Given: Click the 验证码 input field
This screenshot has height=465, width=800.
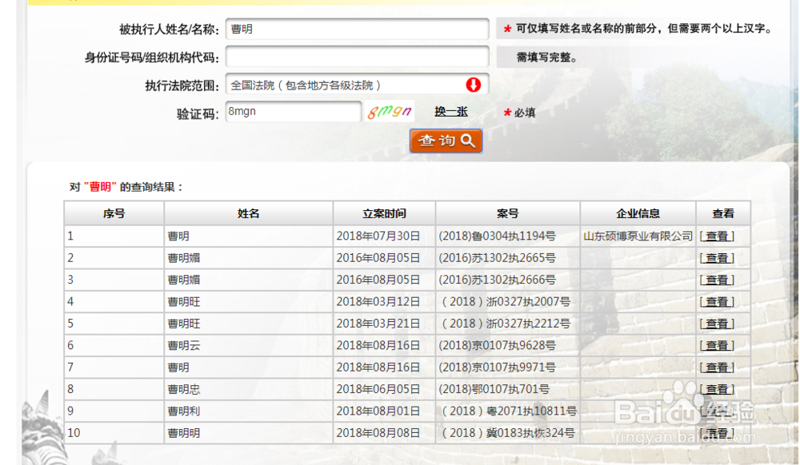Looking at the screenshot, I should [294, 112].
